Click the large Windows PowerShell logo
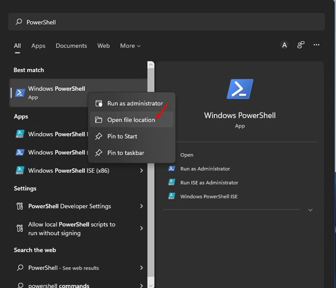The image size is (336, 288). coord(240,89)
